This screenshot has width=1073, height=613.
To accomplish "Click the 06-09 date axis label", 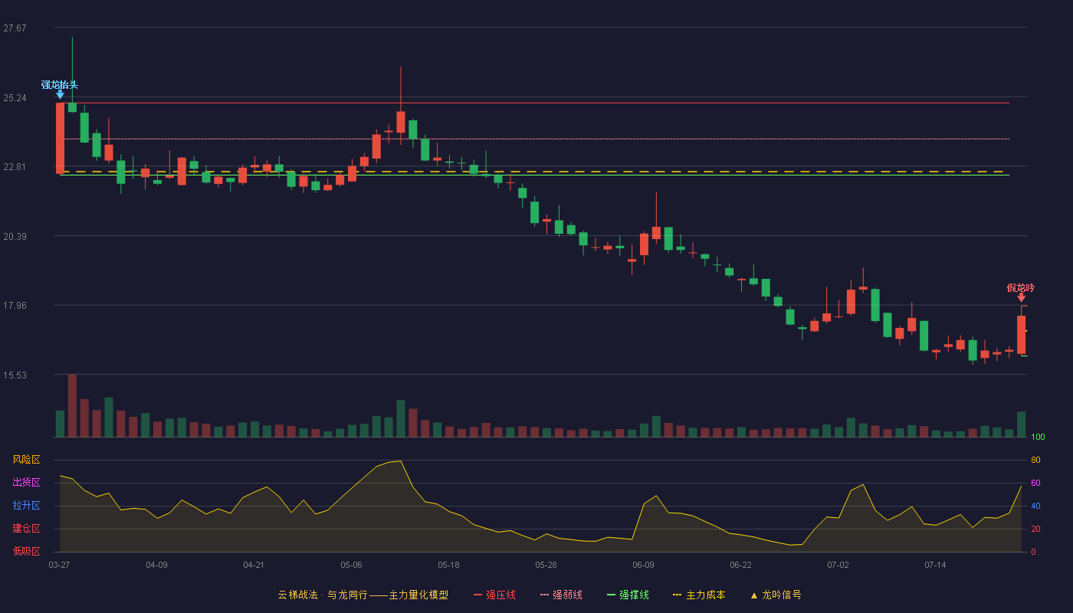I will click(x=643, y=565).
